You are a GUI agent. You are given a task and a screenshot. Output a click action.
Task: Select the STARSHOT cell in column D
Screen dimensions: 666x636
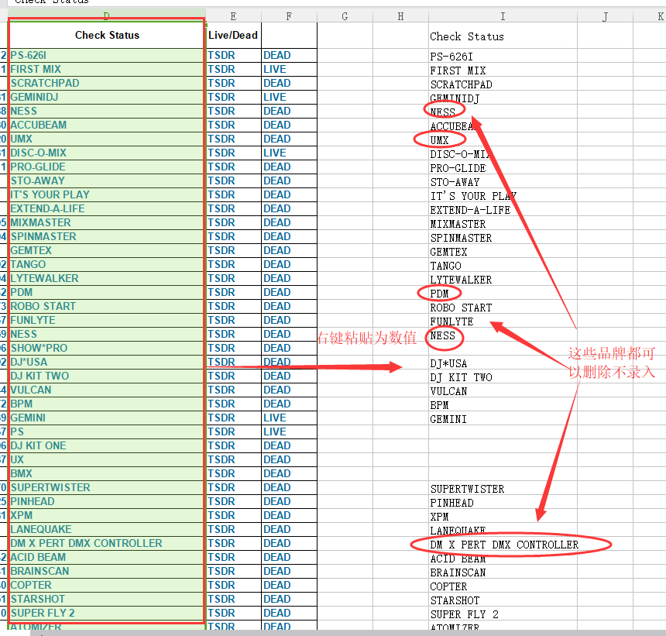(107, 599)
